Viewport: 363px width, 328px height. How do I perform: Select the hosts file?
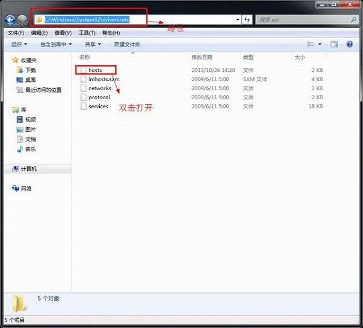(95, 70)
